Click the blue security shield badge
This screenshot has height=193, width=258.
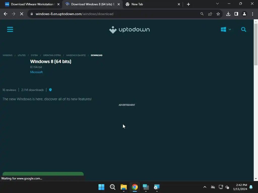coord(50,90)
